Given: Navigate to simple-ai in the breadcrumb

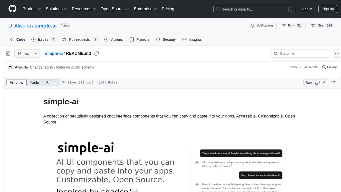Looking at the screenshot, I should (x=54, y=54).
